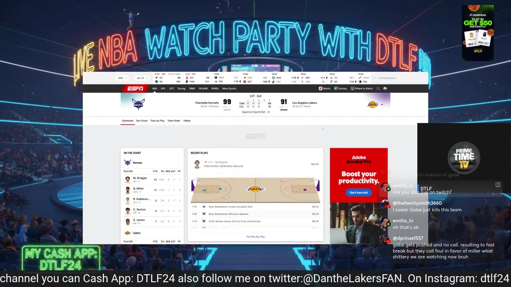
Task: Open the BOS vs MIA final score
Action: (x=284, y=78)
